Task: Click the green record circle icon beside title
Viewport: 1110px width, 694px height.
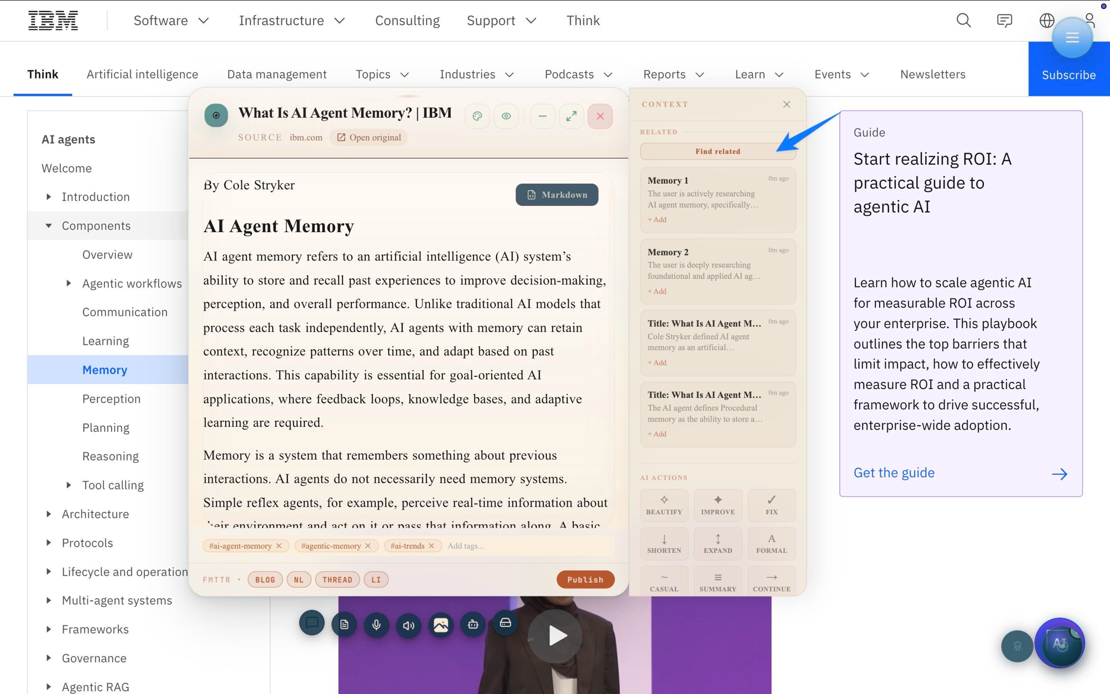Action: click(216, 115)
